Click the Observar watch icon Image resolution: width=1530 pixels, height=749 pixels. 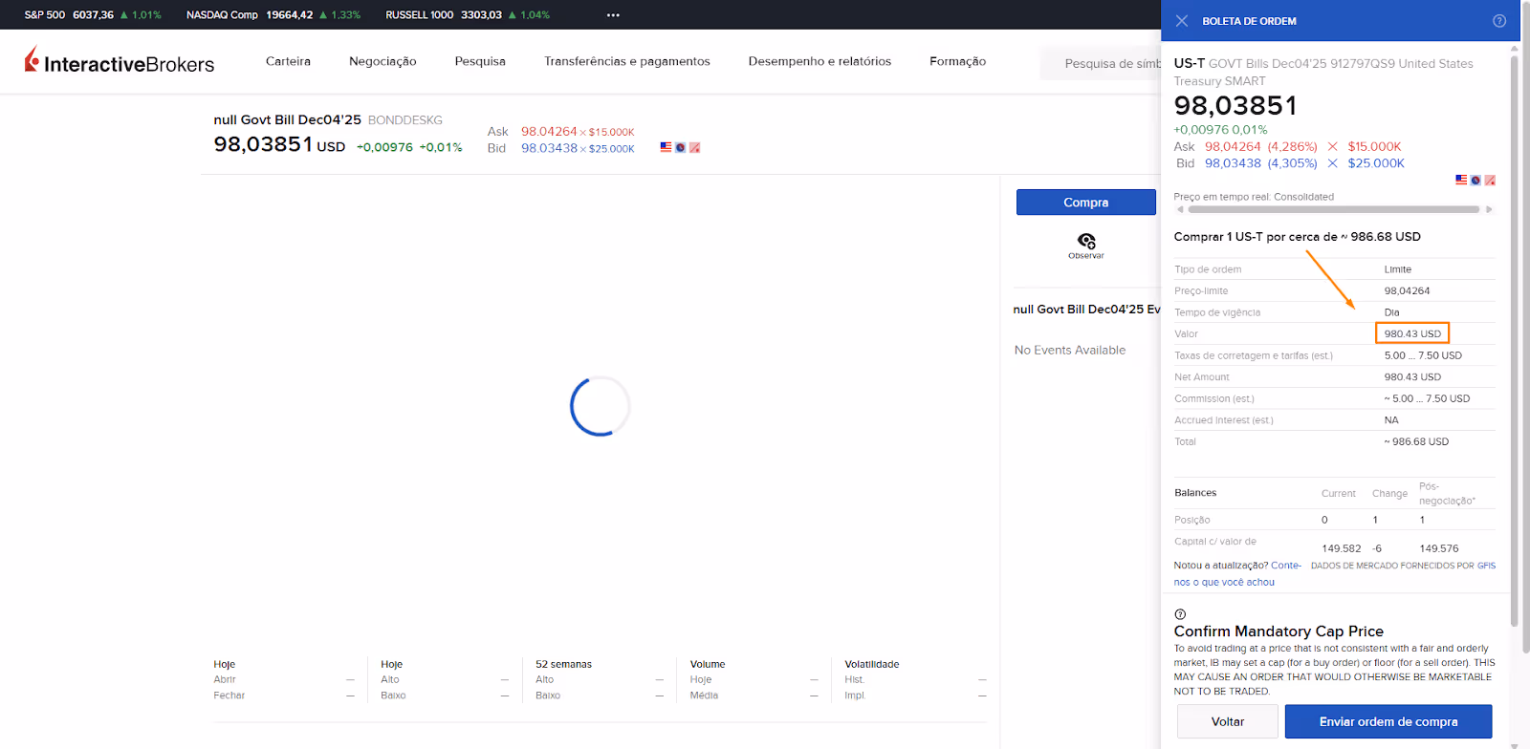(x=1086, y=245)
